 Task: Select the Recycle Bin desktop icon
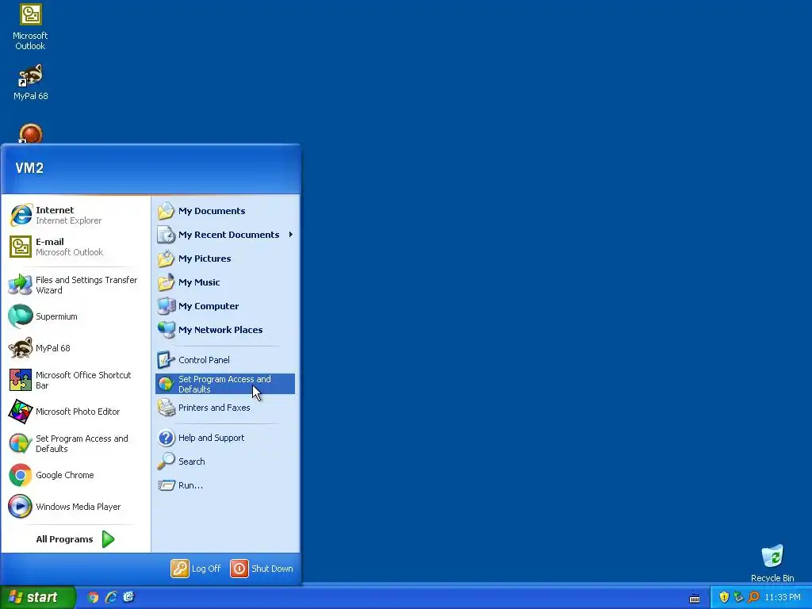coord(772,564)
